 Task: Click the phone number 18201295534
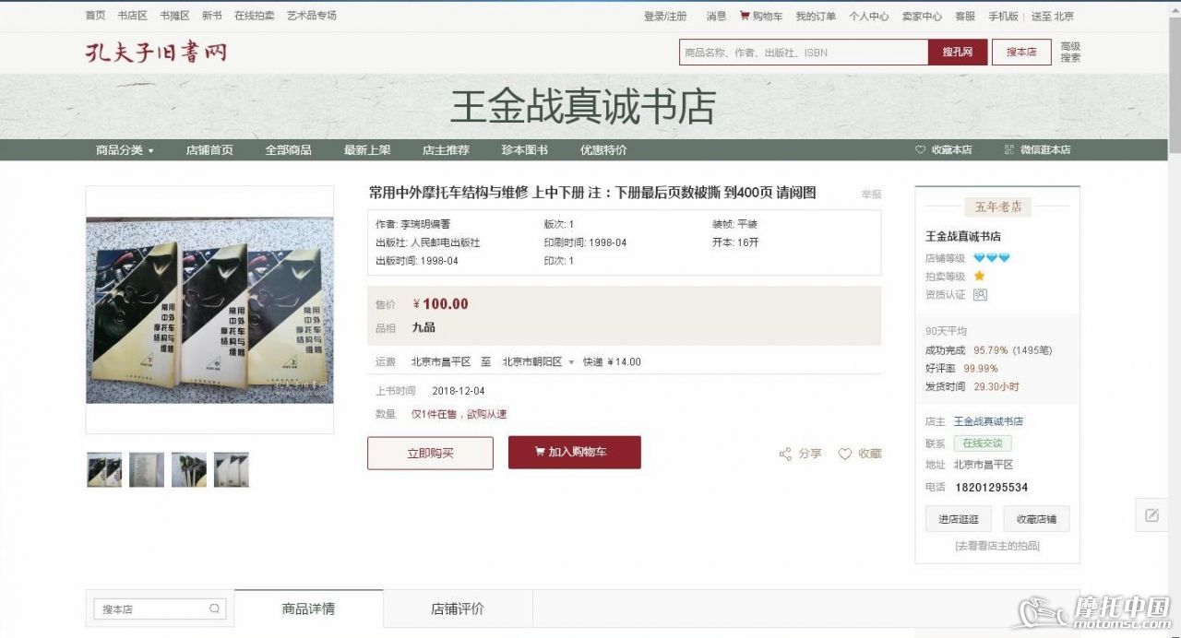coord(992,487)
